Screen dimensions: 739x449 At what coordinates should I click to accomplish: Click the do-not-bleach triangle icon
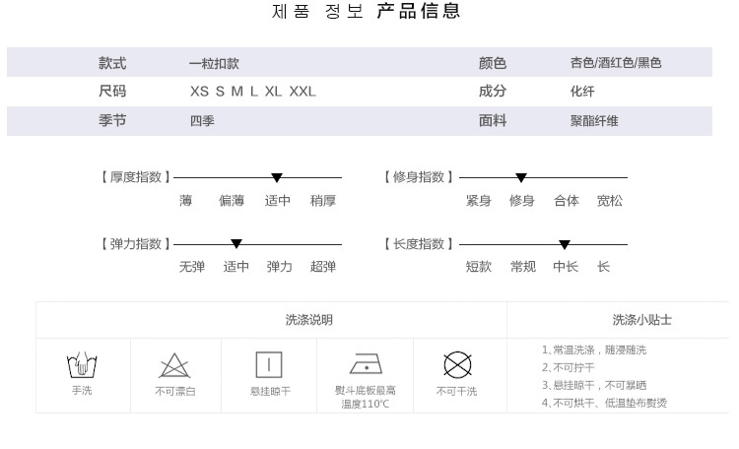coord(174,366)
